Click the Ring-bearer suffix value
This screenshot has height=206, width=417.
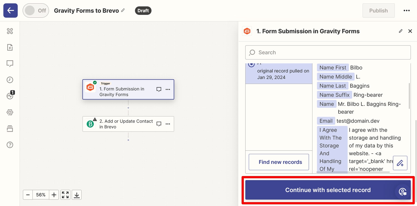[x=368, y=95]
